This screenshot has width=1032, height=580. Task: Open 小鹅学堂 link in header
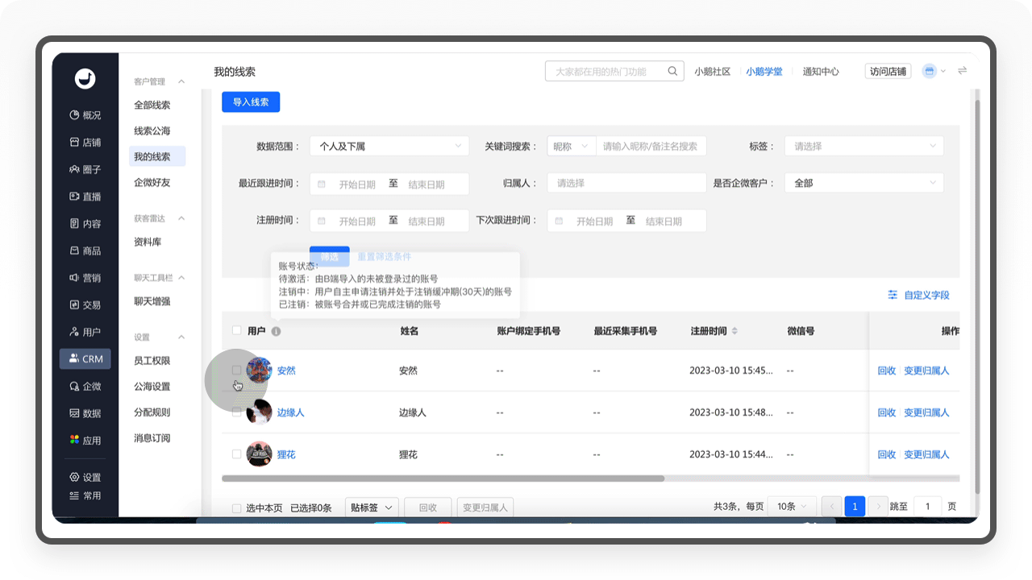coord(764,72)
